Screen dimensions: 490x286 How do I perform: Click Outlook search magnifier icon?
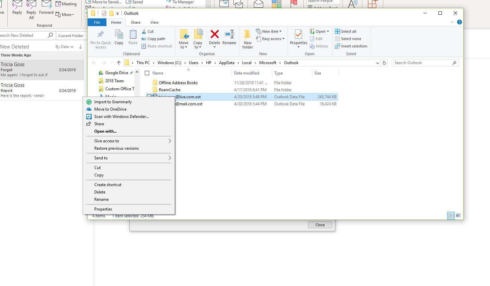51,35
